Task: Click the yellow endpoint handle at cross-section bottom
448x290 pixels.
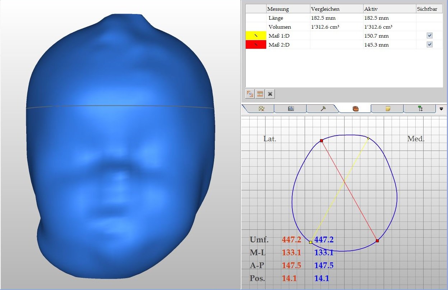Action: (311, 242)
